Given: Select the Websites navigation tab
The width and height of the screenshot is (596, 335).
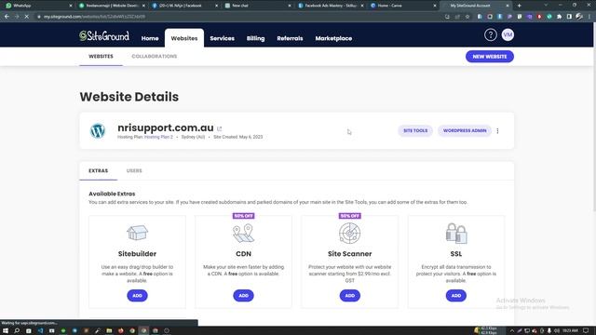Looking at the screenshot, I should [x=184, y=38].
